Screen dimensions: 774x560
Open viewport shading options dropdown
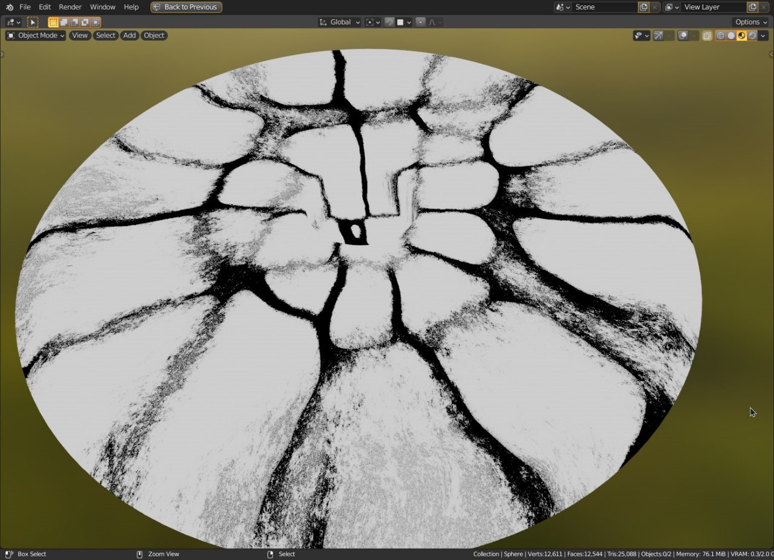point(763,36)
